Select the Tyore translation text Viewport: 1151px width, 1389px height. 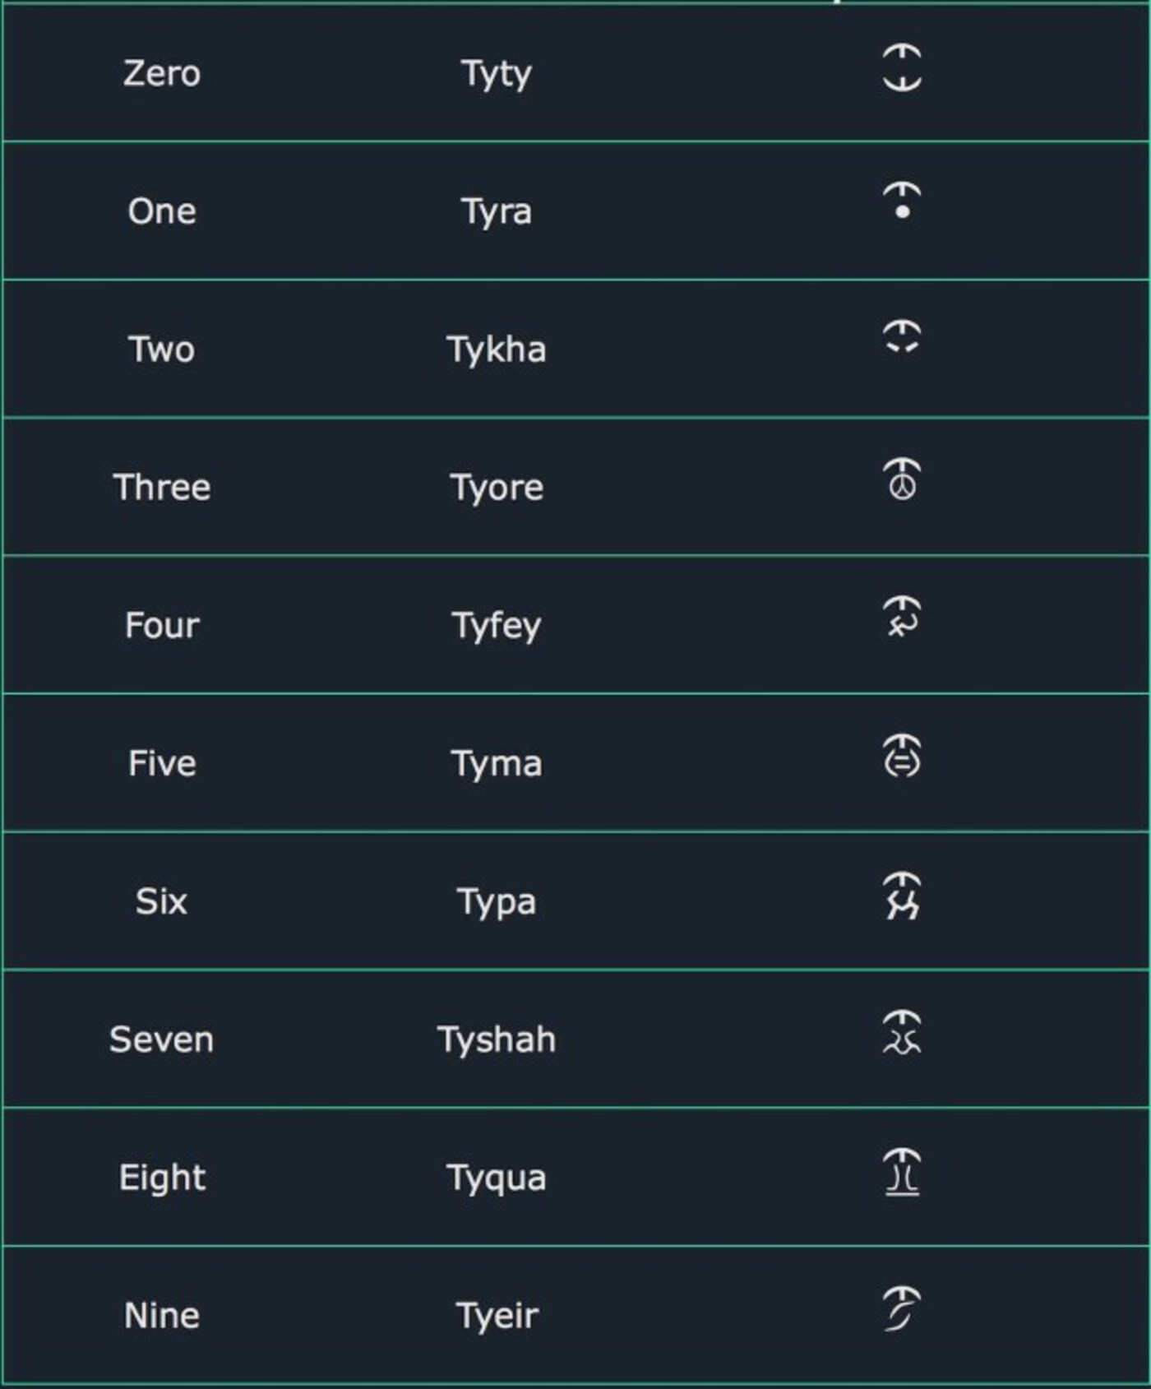497,488
